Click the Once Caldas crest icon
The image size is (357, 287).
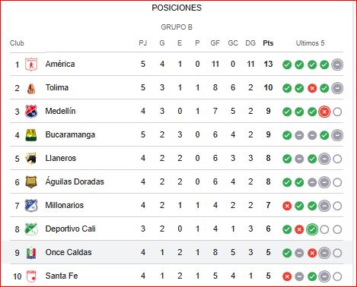pos(31,253)
